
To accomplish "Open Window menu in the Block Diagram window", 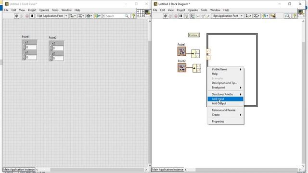I will [x=215, y=10].
